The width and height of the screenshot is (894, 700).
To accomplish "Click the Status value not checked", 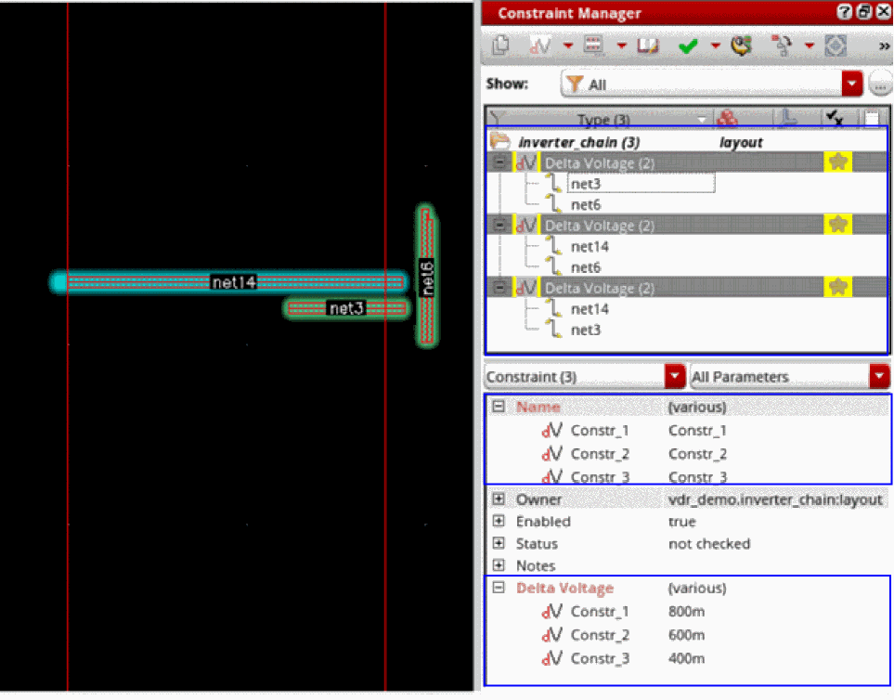I will coord(708,544).
